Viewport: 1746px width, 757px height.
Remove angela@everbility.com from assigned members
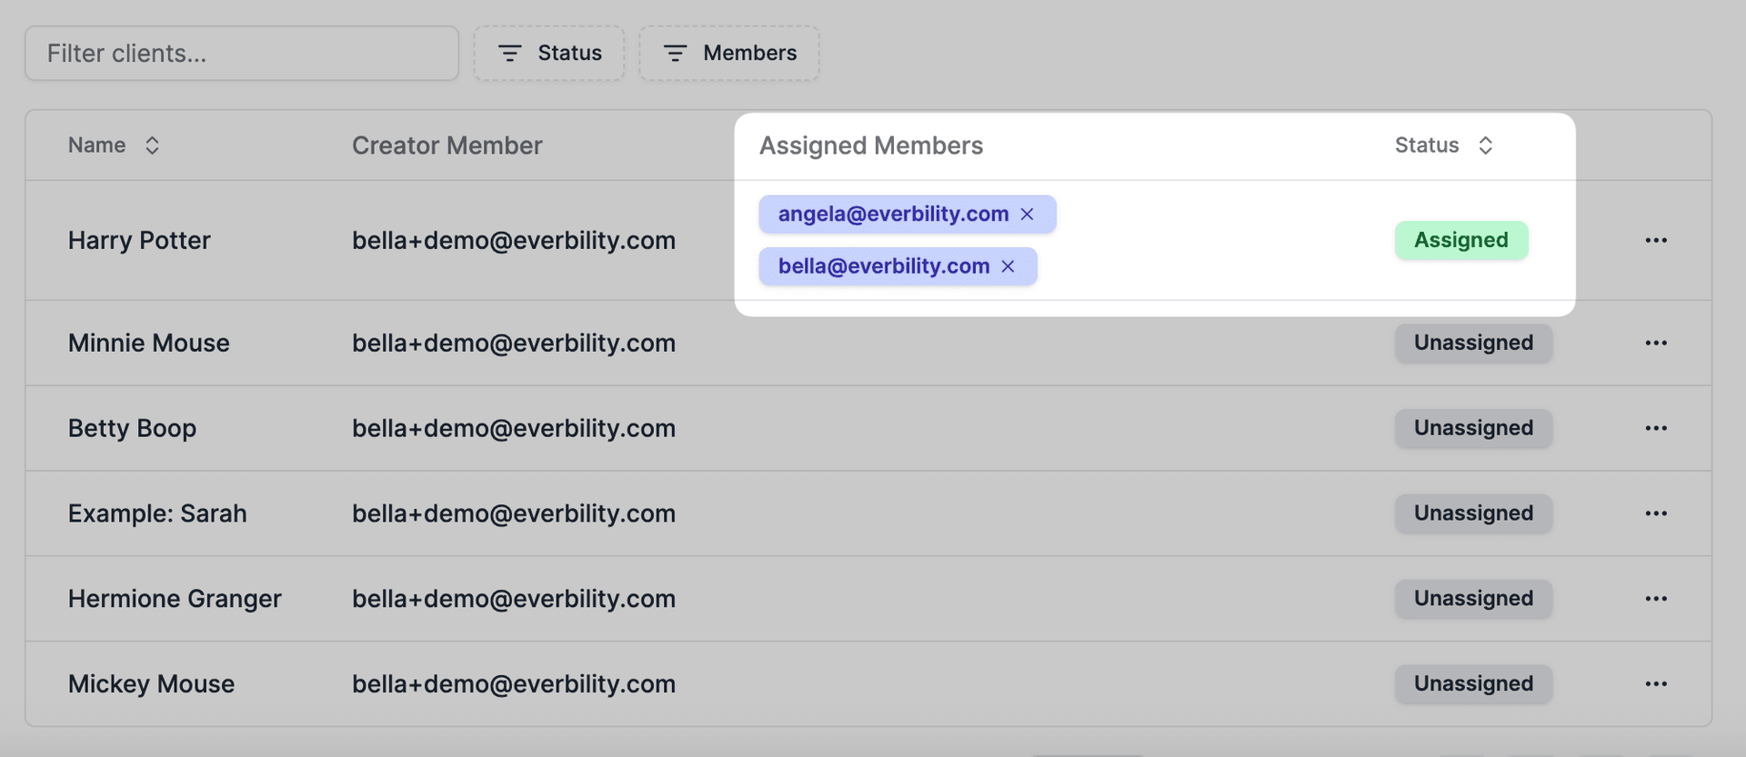(x=1028, y=214)
